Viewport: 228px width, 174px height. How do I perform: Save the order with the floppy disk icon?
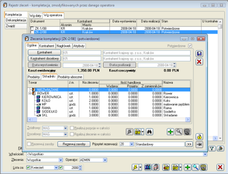pyautogui.click(x=199, y=54)
